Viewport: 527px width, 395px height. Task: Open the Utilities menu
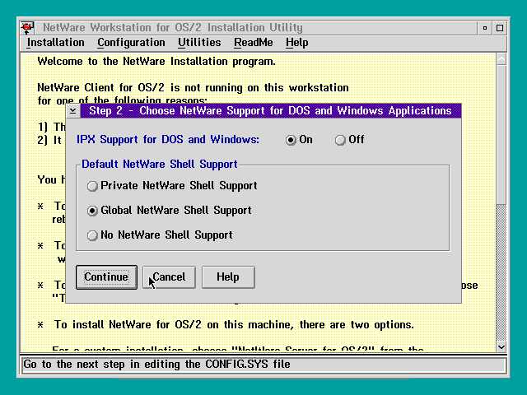(x=199, y=43)
